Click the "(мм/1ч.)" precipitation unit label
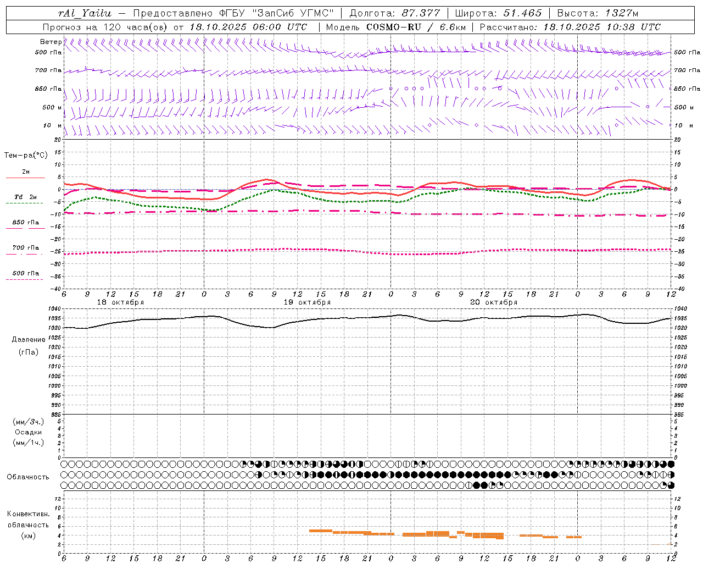The width and height of the screenshot is (703, 563). click(29, 443)
